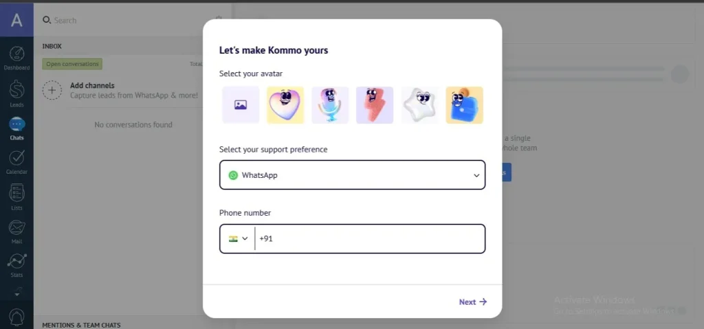704x329 pixels.
Task: Open the Mail section
Action: coord(16,230)
